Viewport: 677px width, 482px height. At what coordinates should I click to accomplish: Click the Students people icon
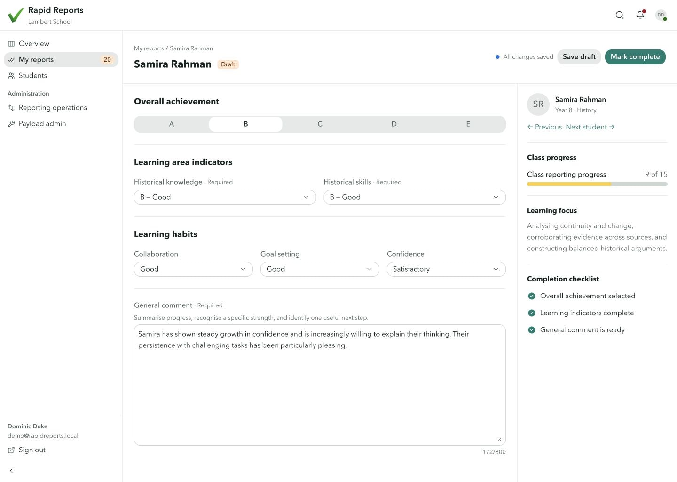pyautogui.click(x=11, y=76)
